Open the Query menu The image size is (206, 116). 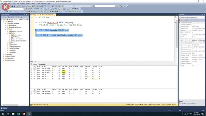pyautogui.click(x=14, y=4)
